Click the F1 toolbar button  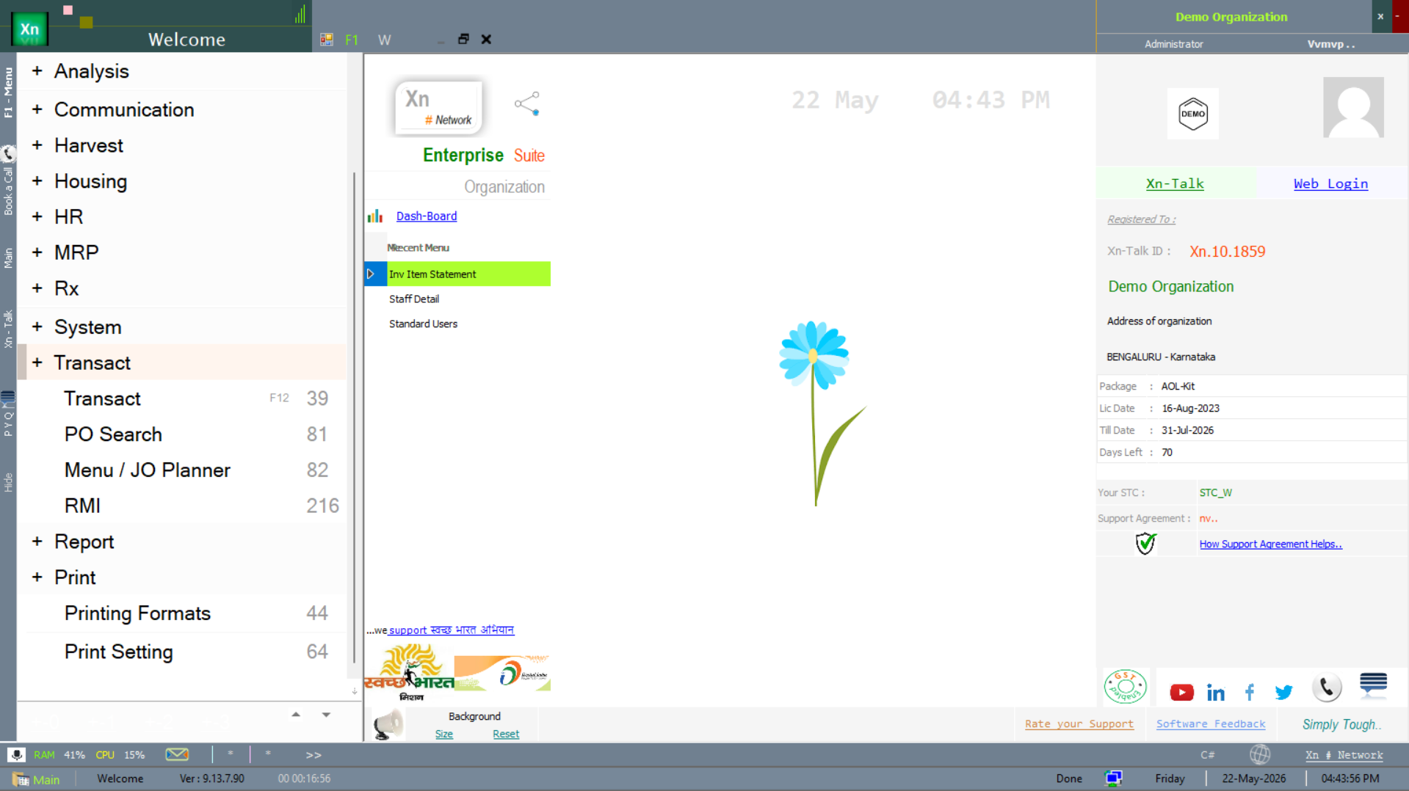click(x=352, y=40)
